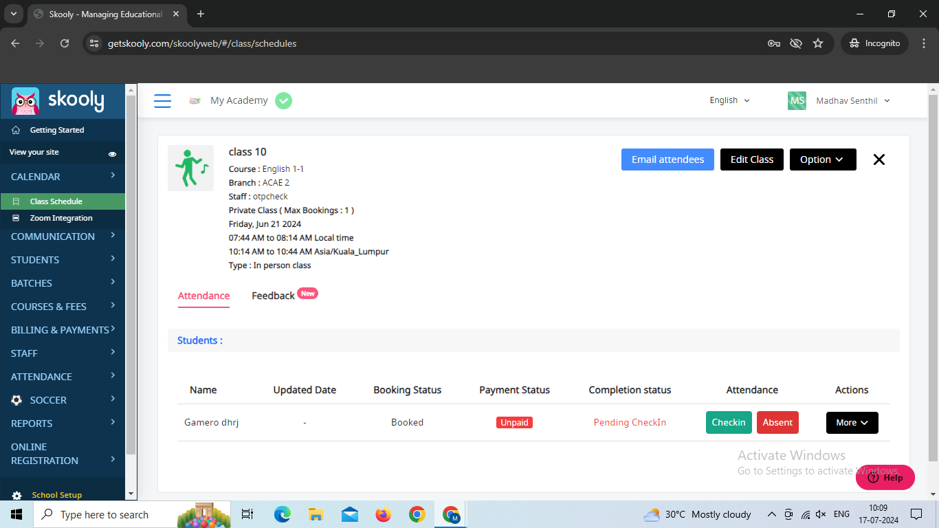Click the Zoom Integration sidebar icon
939x528 pixels.
point(16,218)
